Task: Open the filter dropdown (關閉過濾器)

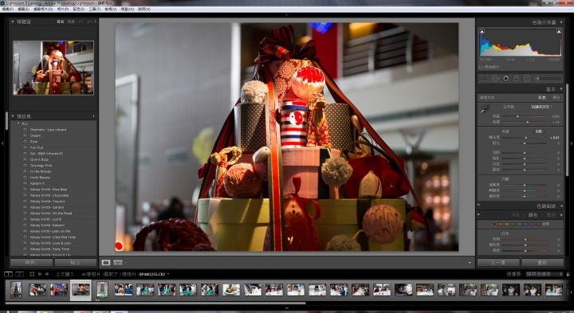Action: point(545,274)
